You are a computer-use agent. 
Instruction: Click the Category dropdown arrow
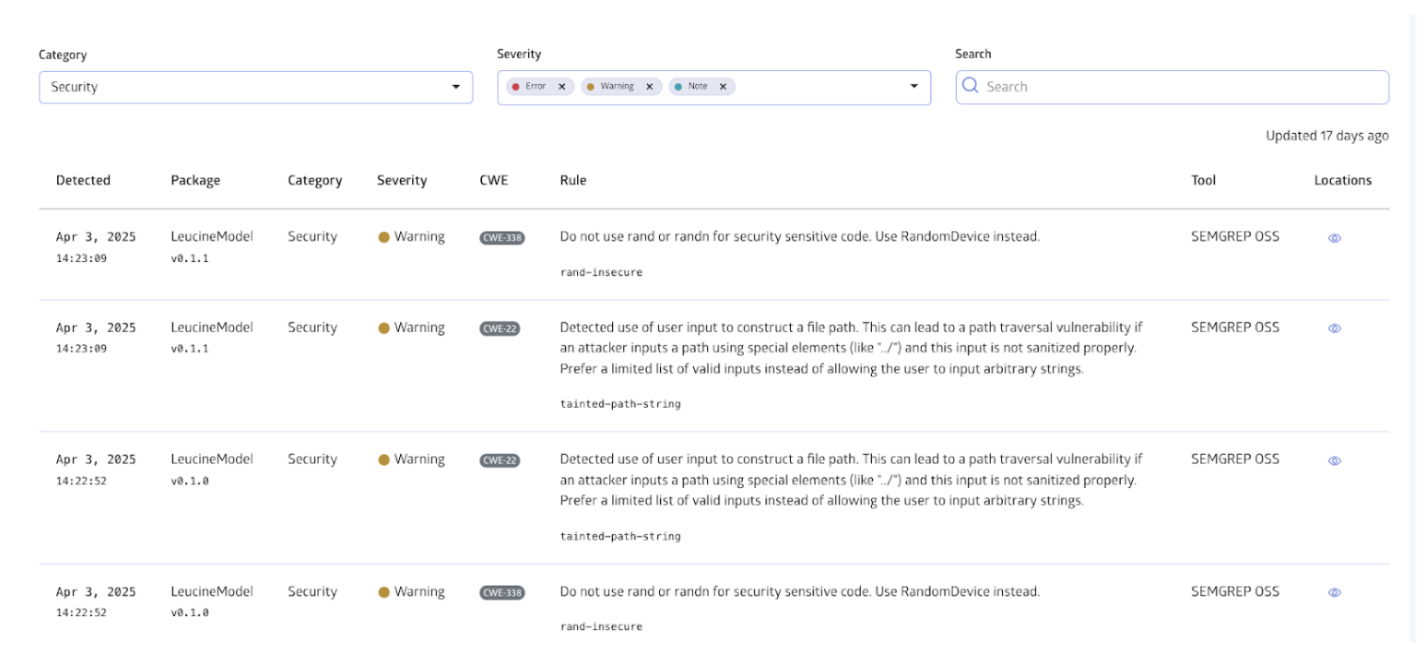(455, 87)
